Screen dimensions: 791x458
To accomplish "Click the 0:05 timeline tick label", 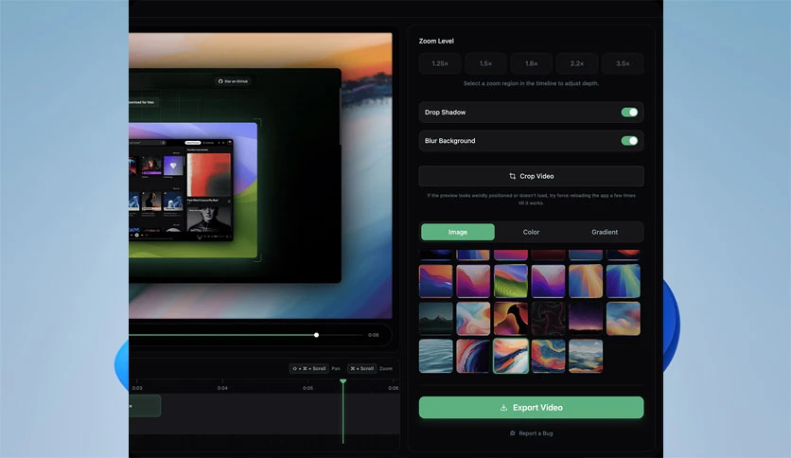I will 308,388.
